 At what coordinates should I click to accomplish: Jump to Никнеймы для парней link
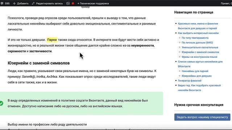point(195,71)
